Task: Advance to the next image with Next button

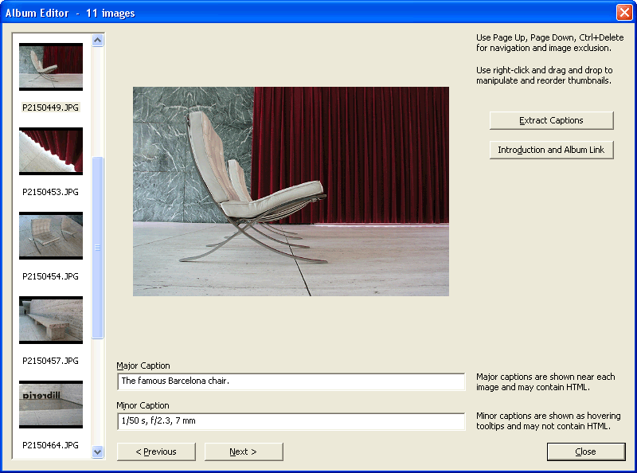Action: [x=244, y=451]
